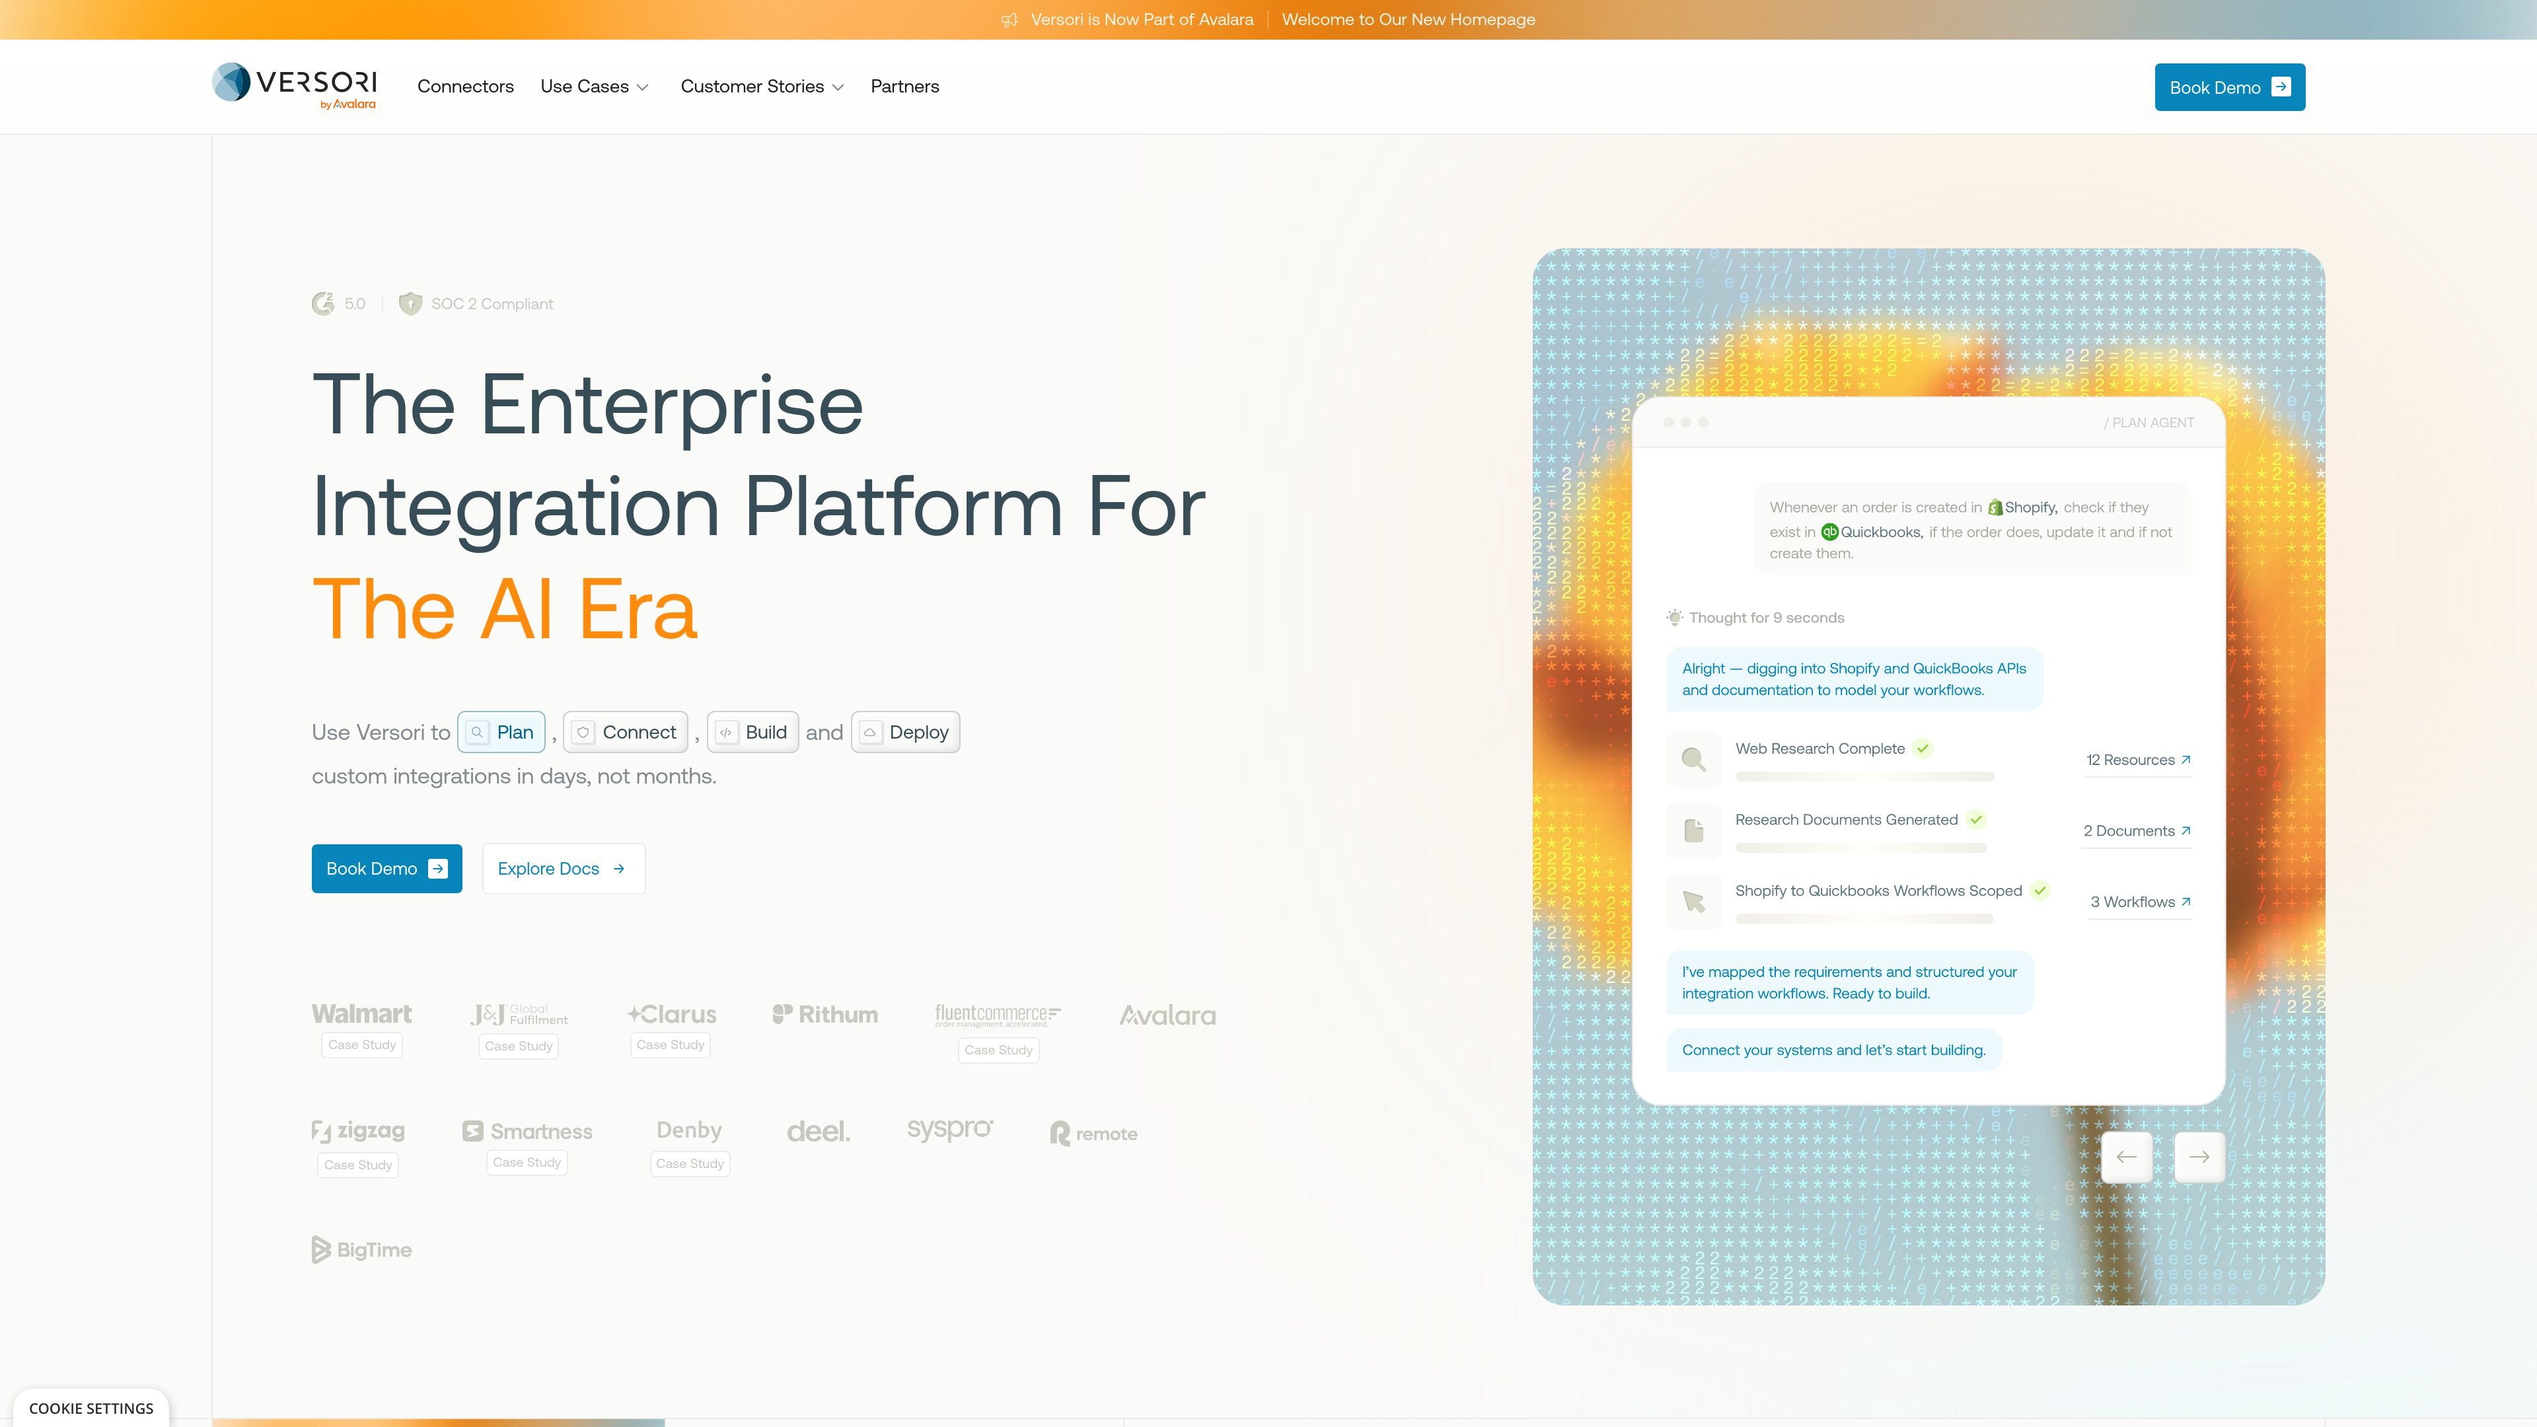Image resolution: width=2537 pixels, height=1427 pixels.
Task: Click Welcome to Our New Homepage
Action: tap(1409, 20)
